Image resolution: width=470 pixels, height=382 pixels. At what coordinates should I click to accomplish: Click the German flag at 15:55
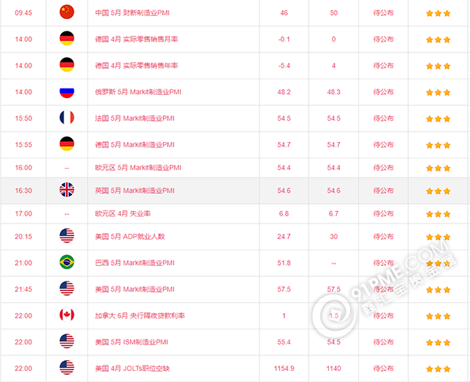click(67, 144)
